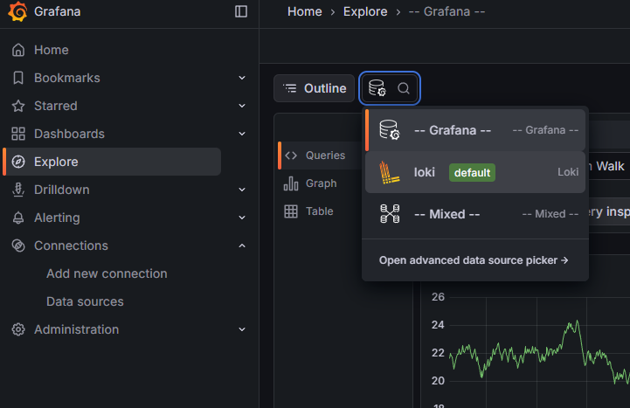
Task: Select the loki default data source
Action: click(475, 172)
